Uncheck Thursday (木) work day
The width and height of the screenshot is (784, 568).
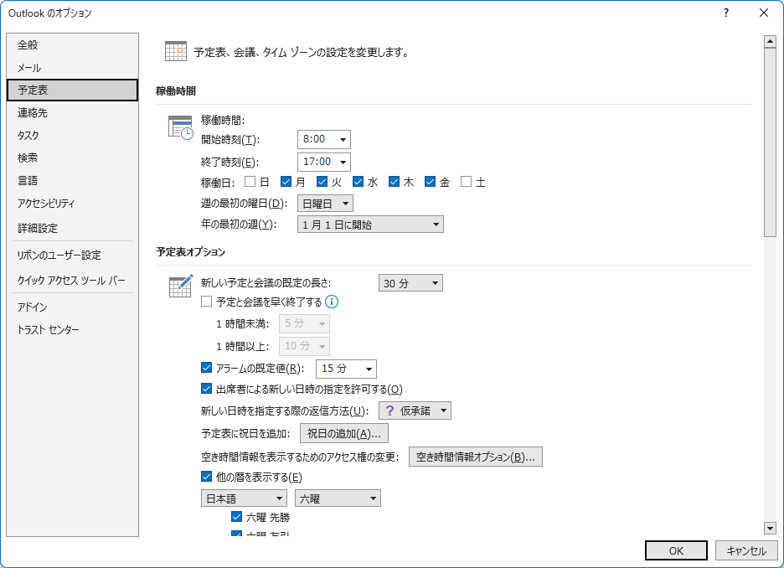pos(394,182)
